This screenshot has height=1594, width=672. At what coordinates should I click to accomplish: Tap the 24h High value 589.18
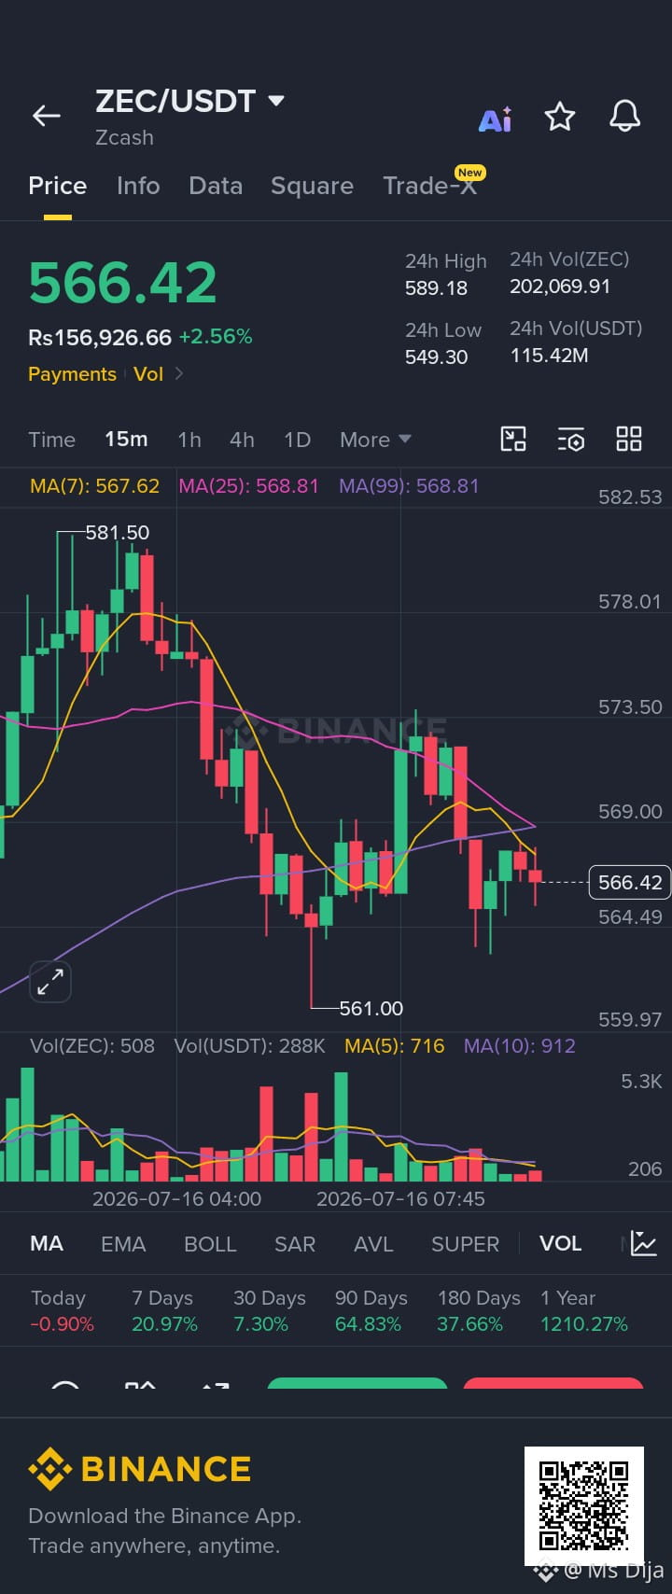[x=436, y=287]
